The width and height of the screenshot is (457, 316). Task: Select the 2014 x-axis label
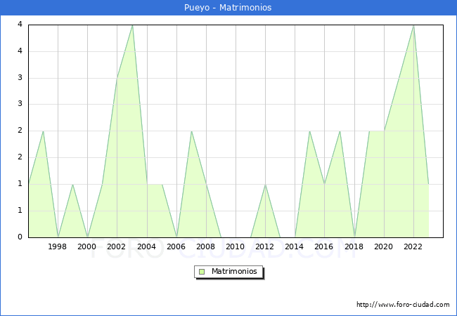(295, 246)
